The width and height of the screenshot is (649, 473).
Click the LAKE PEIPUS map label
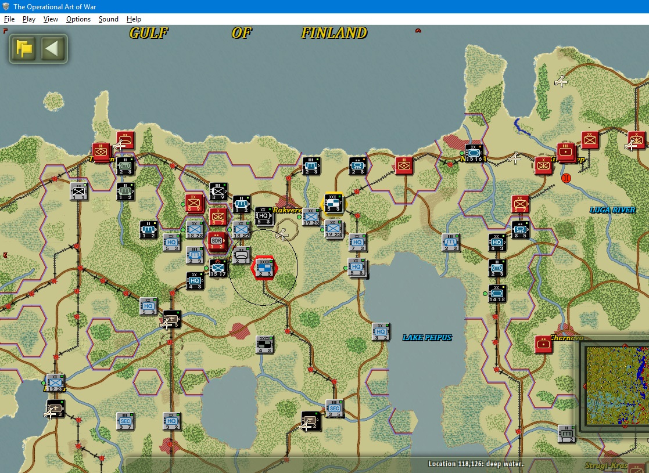(427, 337)
